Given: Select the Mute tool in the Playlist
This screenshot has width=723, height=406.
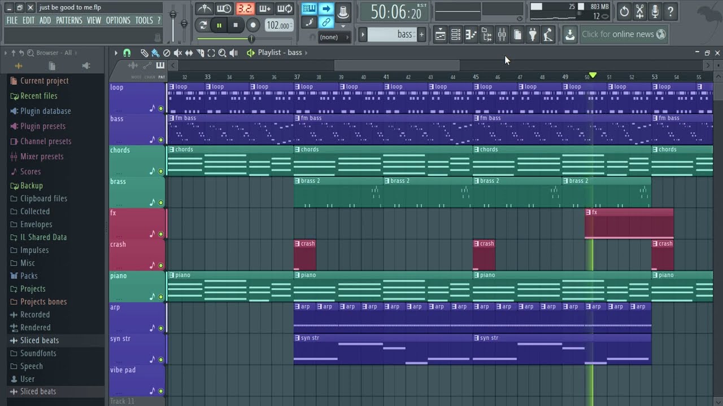Looking at the screenshot, I should pyautogui.click(x=178, y=53).
